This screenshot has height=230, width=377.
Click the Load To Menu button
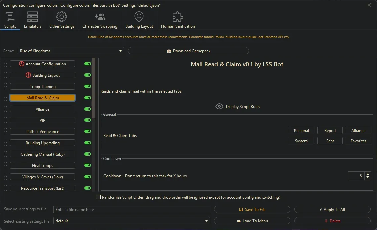(x=252, y=221)
